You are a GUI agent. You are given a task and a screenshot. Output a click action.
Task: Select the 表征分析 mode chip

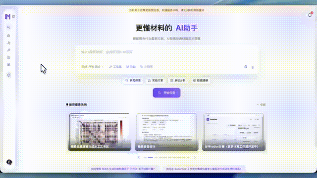(178, 80)
